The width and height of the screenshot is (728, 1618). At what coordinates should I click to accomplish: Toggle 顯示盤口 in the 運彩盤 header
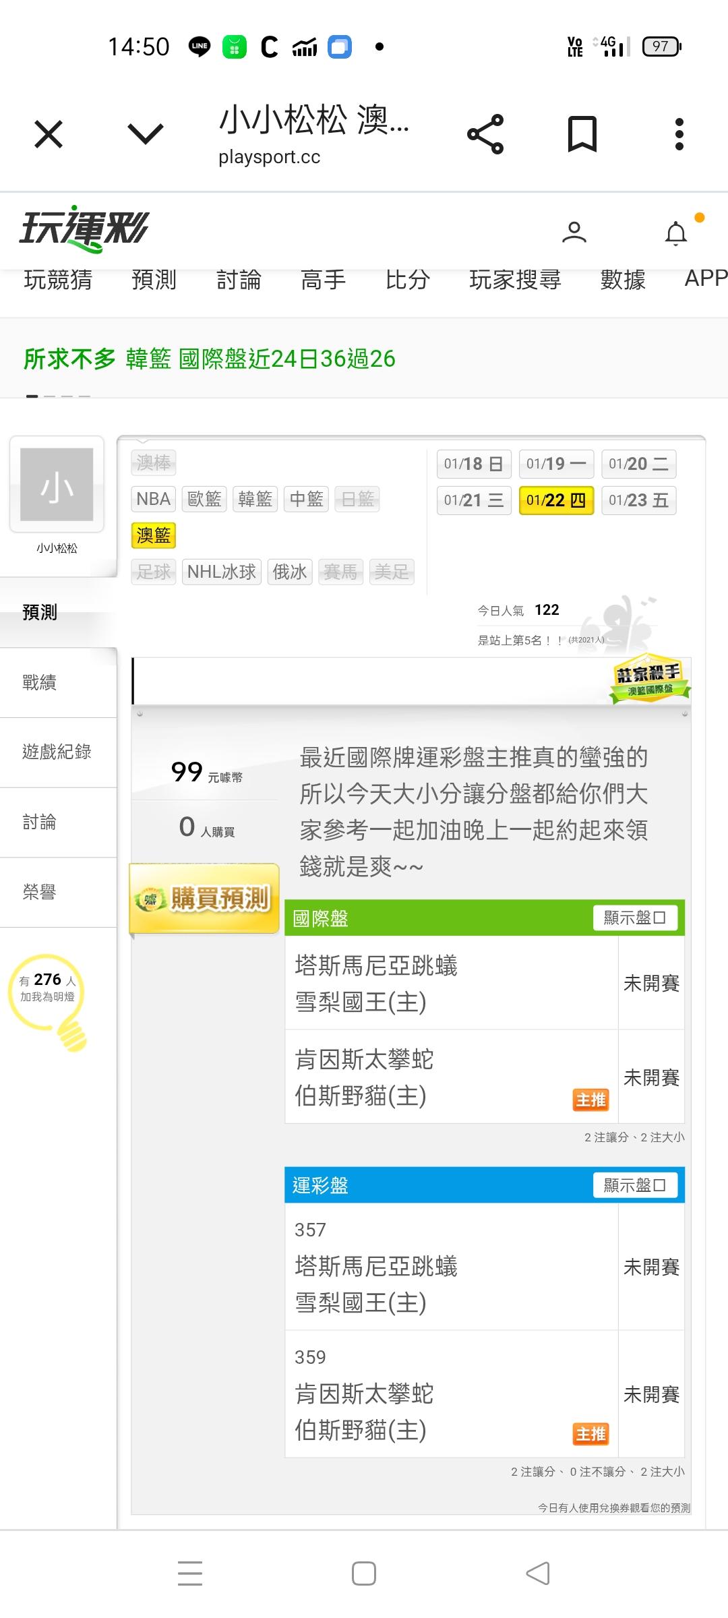click(x=635, y=1185)
